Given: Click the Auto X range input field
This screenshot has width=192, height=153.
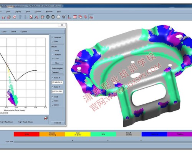Looking at the screenshot, I should coord(57,82).
